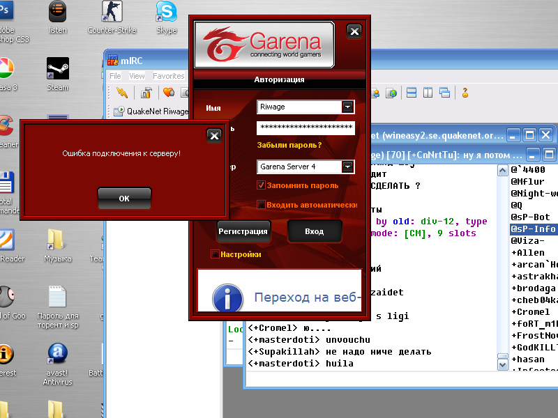Click '<+masterdoti> unvouchu' chat line
Image resolution: width=558 pixels, height=418 pixels.
click(x=309, y=340)
